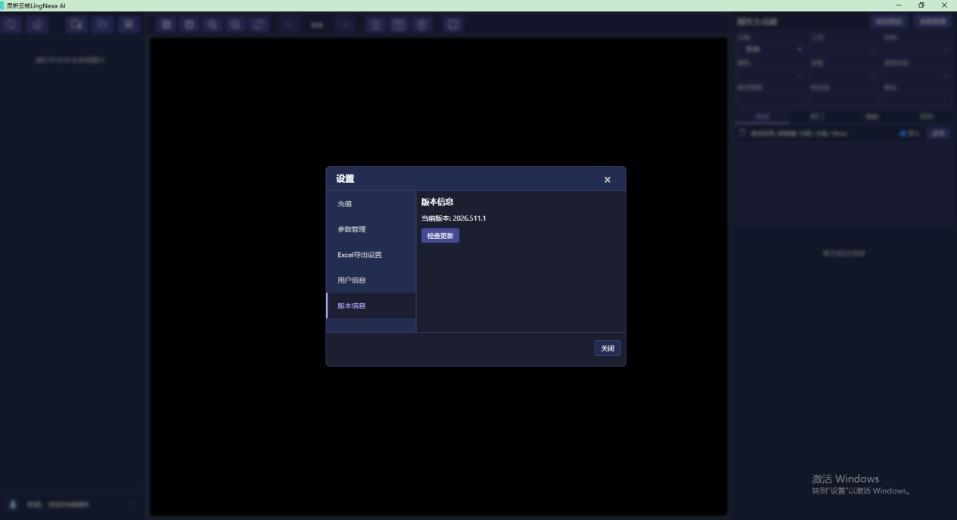Click the version text 当前版本: 2026.511.1
Viewport: 957px width, 520px height.
click(453, 218)
